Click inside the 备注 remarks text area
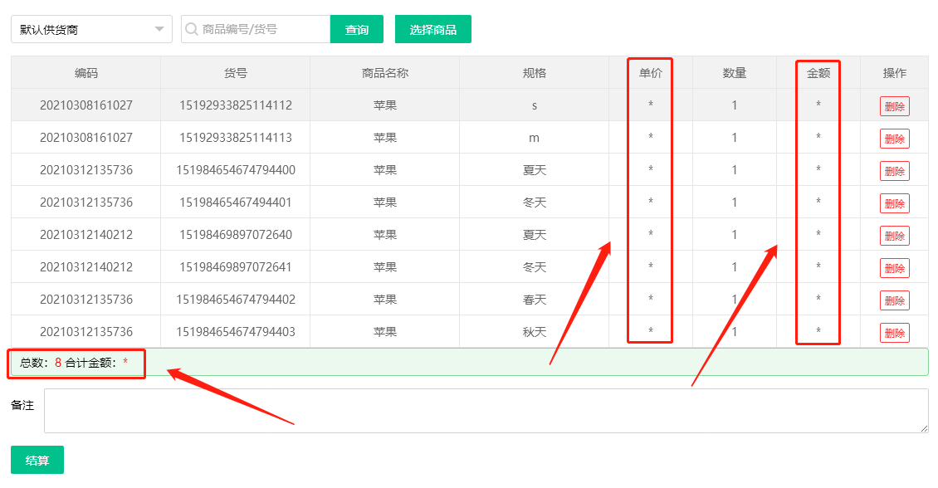Viewport: 938px width, 488px height. point(486,411)
